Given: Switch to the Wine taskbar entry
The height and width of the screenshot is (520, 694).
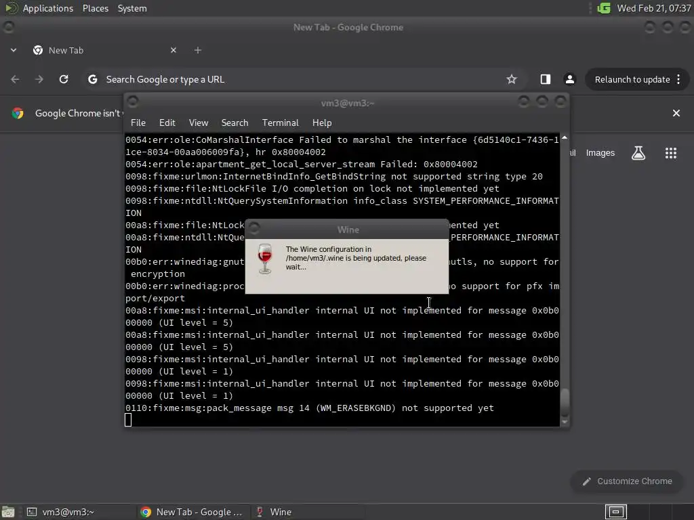Looking at the screenshot, I should point(308,512).
